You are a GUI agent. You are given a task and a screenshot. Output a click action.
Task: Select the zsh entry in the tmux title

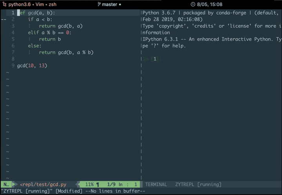[x=52, y=4]
